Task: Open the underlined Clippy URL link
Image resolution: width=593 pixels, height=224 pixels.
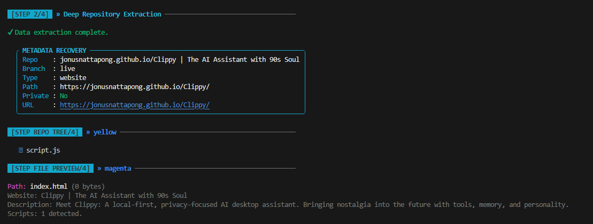Action: click(x=135, y=105)
